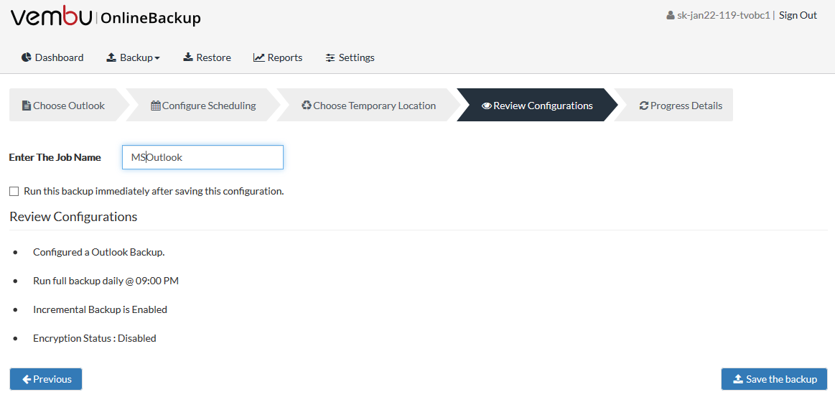Click the document icon in Choose Outlook step
The height and width of the screenshot is (397, 835).
26,106
